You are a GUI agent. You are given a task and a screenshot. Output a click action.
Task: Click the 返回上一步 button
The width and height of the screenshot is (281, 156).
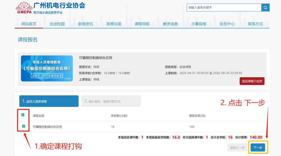click(x=237, y=148)
